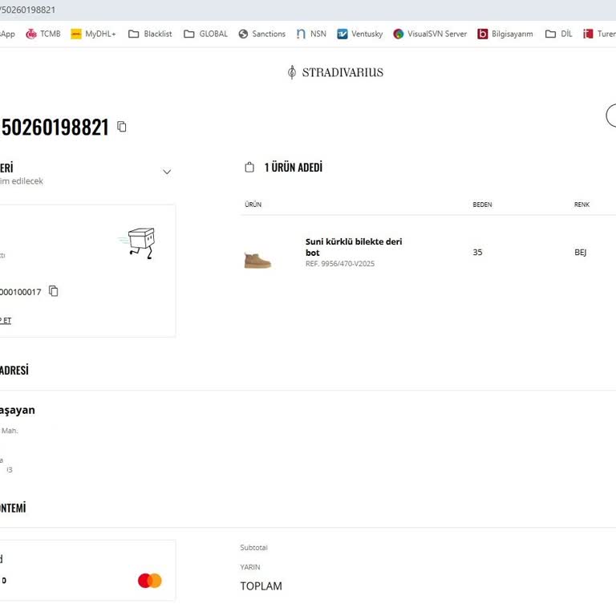Open the MyDHL+ bookmark

[93, 34]
